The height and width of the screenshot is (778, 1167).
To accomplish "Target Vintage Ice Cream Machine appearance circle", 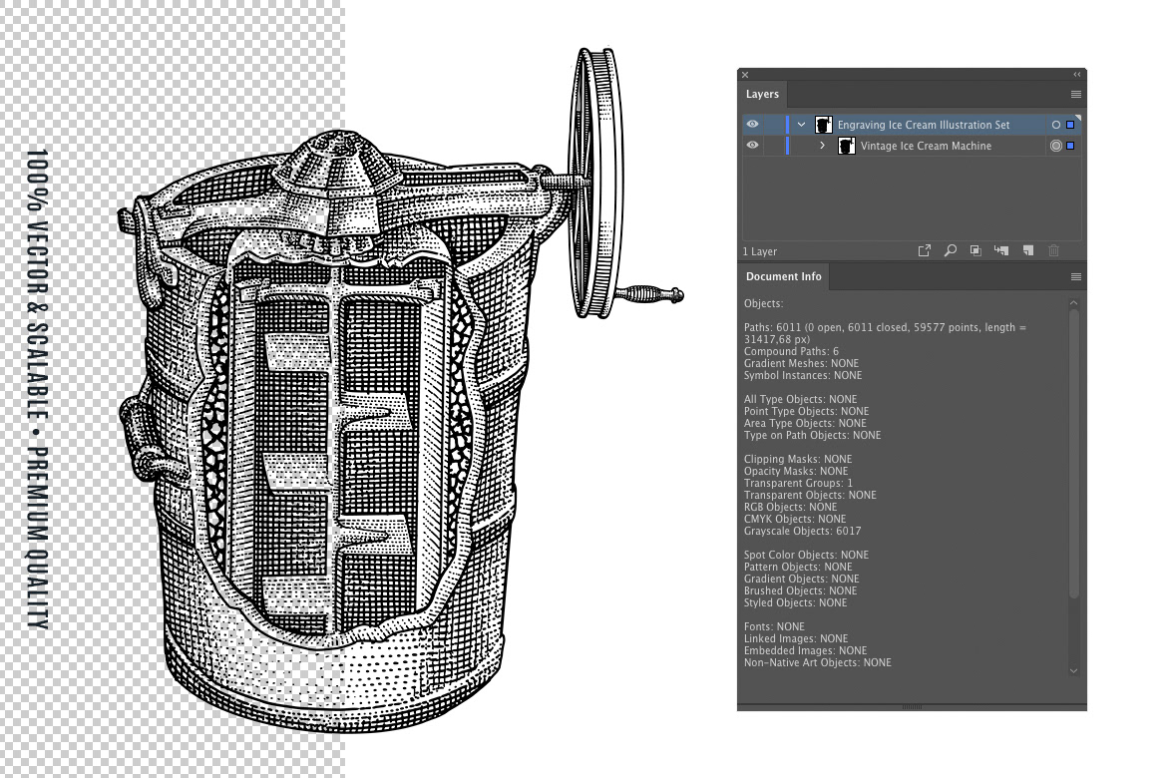I will pyautogui.click(x=1055, y=146).
